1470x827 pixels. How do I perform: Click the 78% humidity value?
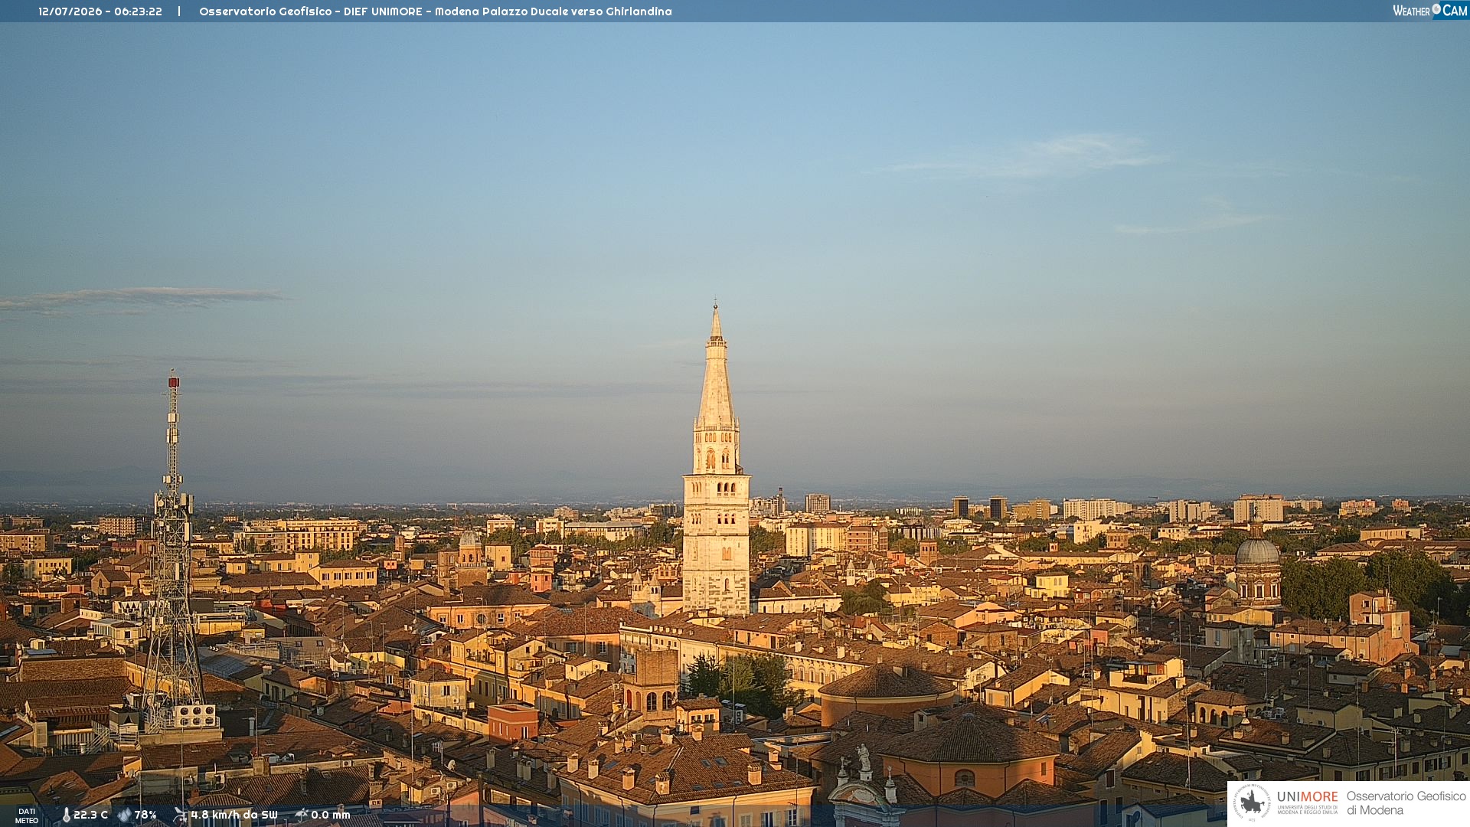tap(145, 815)
